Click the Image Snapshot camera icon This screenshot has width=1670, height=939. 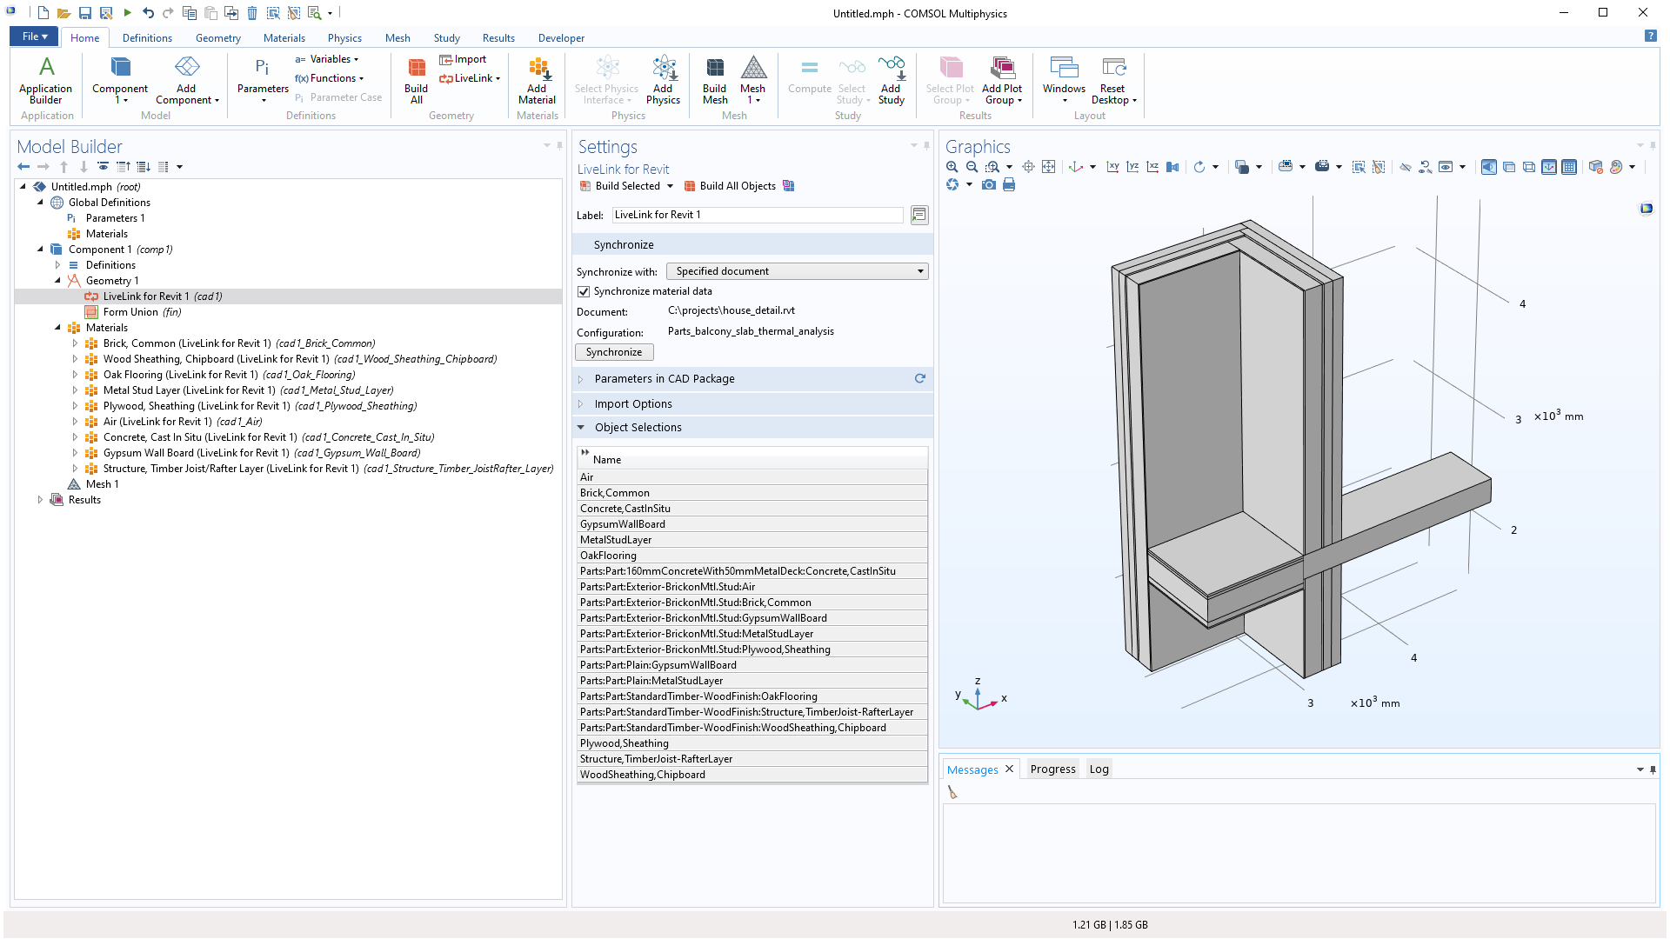[989, 184]
